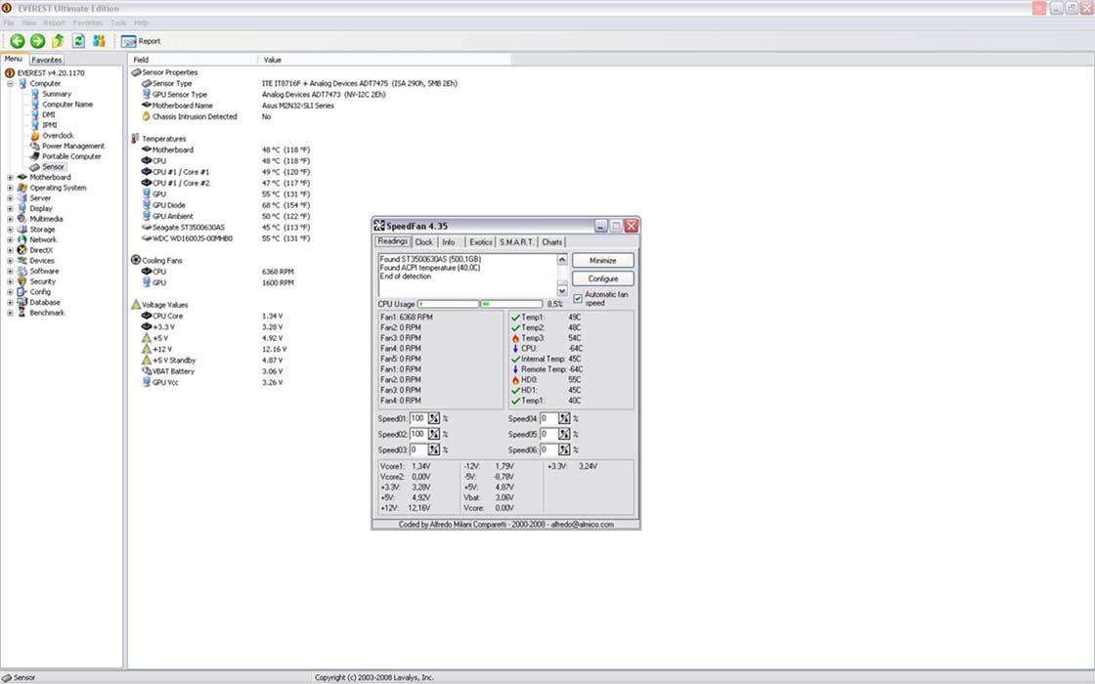Switch to the Favorites tab in EVEREST
1095x684 pixels.
coord(47,60)
